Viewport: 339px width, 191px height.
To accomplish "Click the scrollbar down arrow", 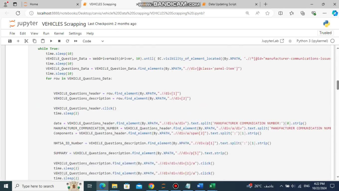I will pyautogui.click(x=338, y=177).
